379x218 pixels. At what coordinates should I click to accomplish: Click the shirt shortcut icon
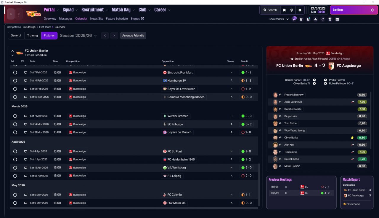301,19
